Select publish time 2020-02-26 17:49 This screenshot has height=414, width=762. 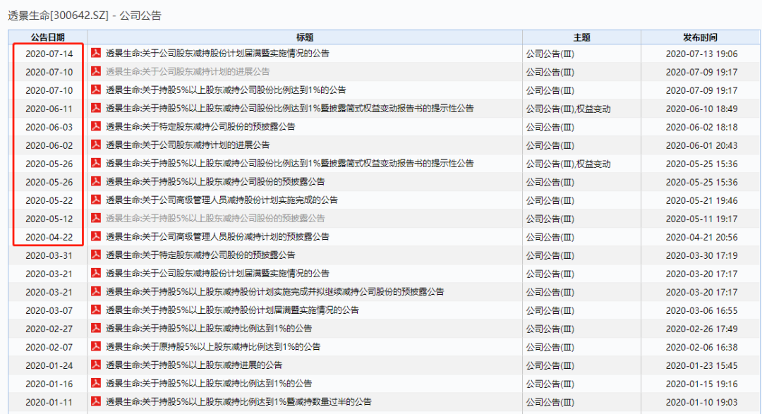[701, 329]
